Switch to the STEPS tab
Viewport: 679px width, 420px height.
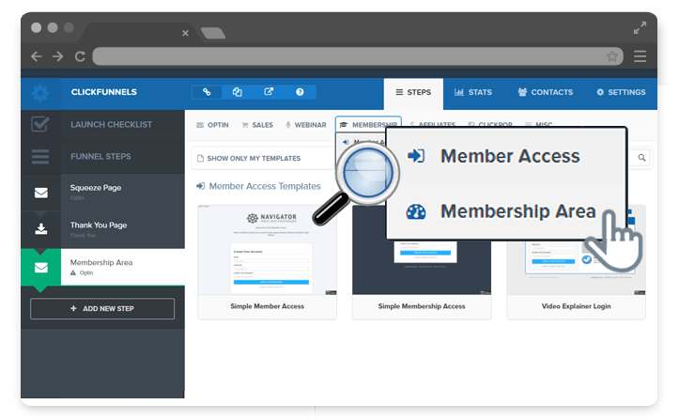[413, 92]
